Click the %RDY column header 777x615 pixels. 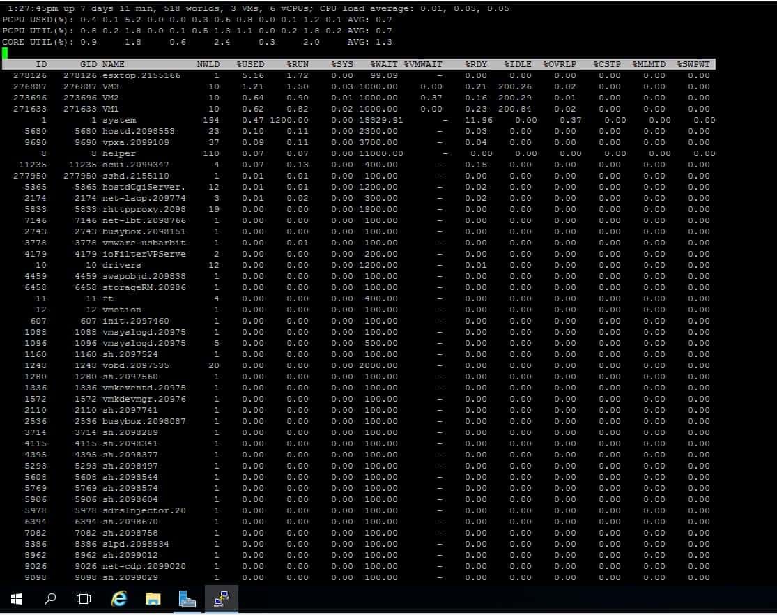(476, 64)
